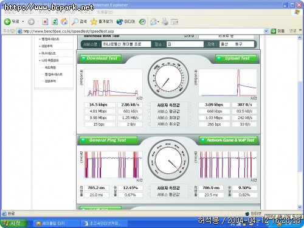Print the page with printer icon
This screenshot has height=228, width=304.
tap(165, 22)
